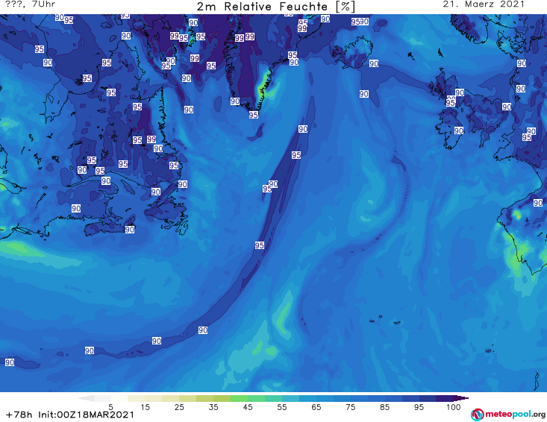Click the 95 contour label at Greenland's southern tip

click(254, 115)
